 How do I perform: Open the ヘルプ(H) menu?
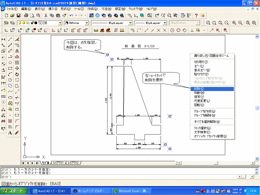coord(151,9)
